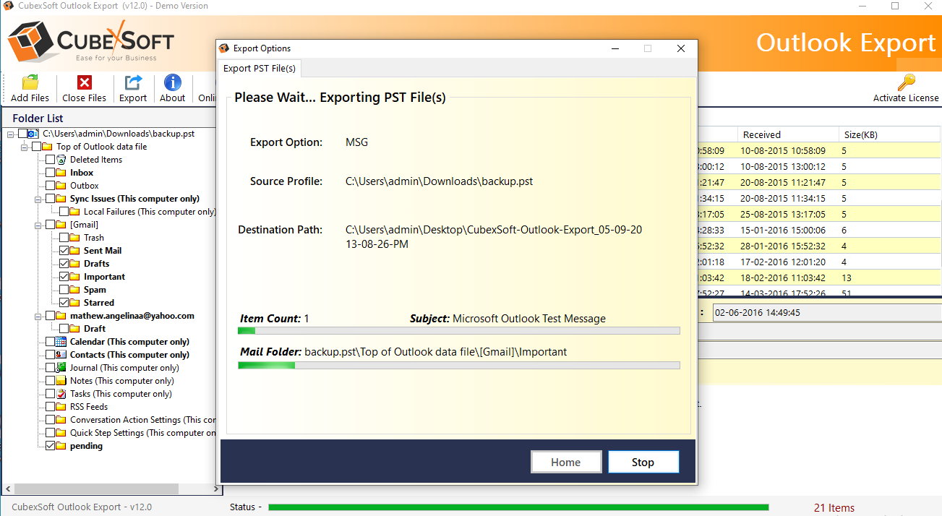Click the folder list horizontal scrollbar
This screenshot has height=516, width=942.
(96, 489)
